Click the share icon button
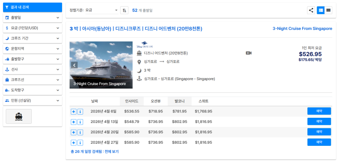The height and width of the screenshot is (163, 340). (311, 10)
